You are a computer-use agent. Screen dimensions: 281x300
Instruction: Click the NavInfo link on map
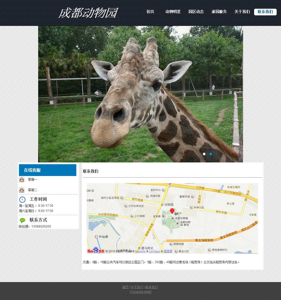[x=140, y=251]
